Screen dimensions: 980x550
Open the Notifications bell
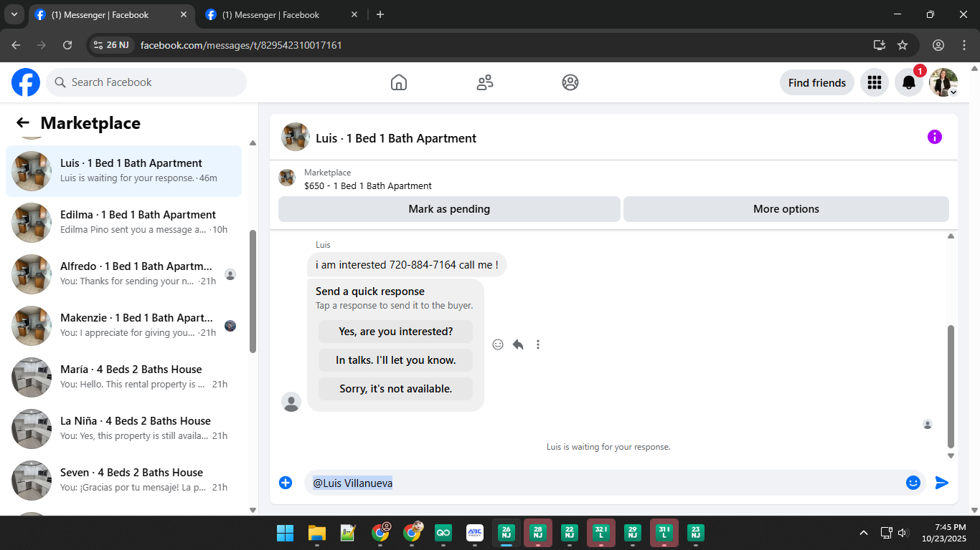coord(909,82)
